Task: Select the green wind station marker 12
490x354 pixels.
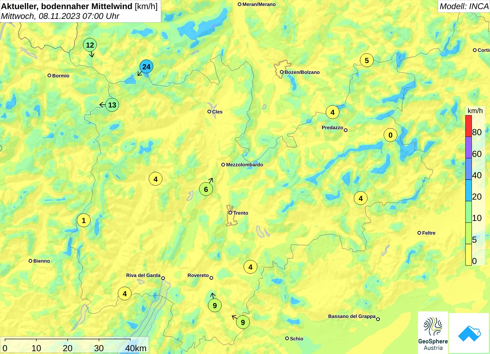Action: (x=90, y=45)
